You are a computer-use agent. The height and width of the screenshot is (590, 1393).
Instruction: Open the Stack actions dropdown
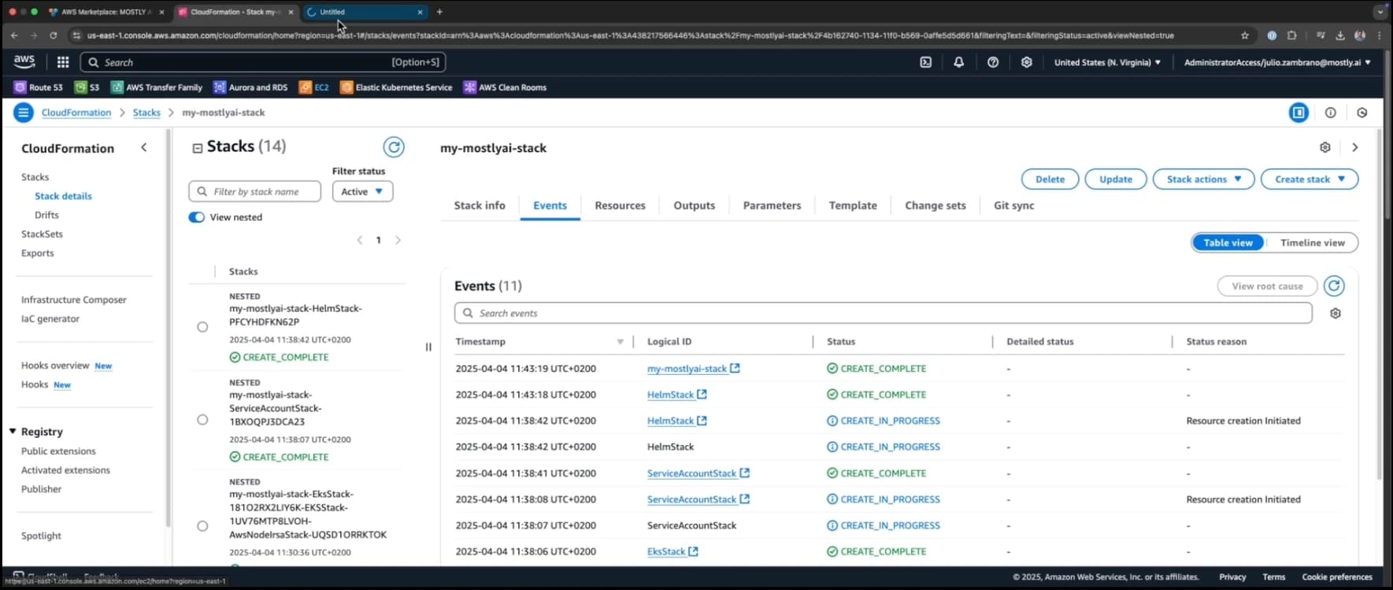1203,180
